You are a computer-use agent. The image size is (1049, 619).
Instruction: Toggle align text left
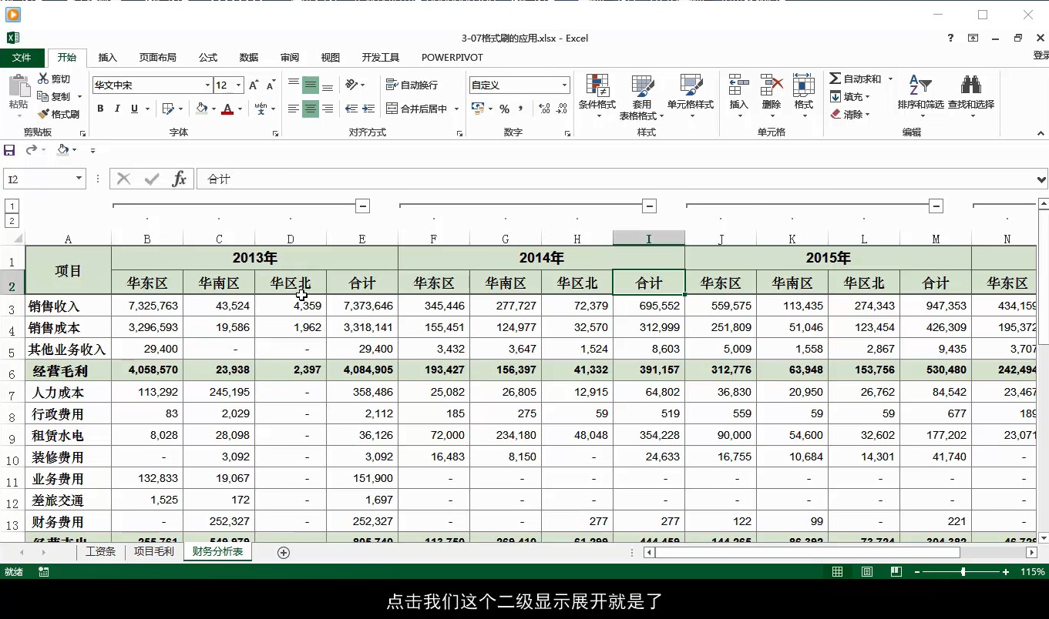pos(294,109)
